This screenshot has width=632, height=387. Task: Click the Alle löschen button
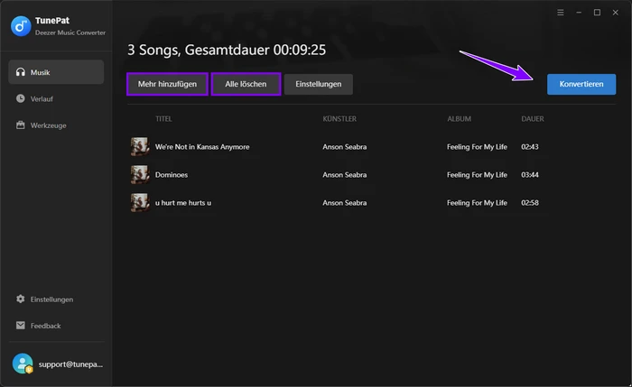[x=246, y=84]
